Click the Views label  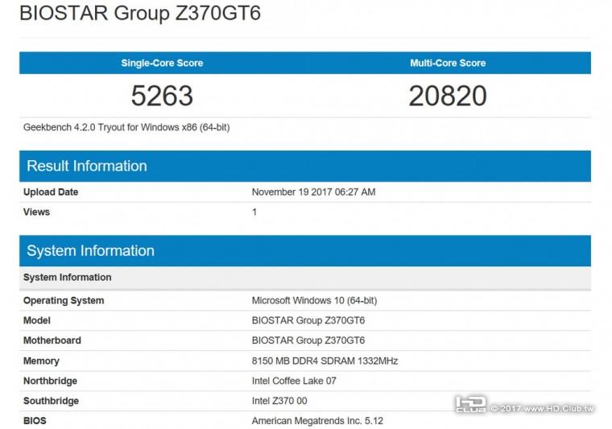pyautogui.click(x=37, y=212)
